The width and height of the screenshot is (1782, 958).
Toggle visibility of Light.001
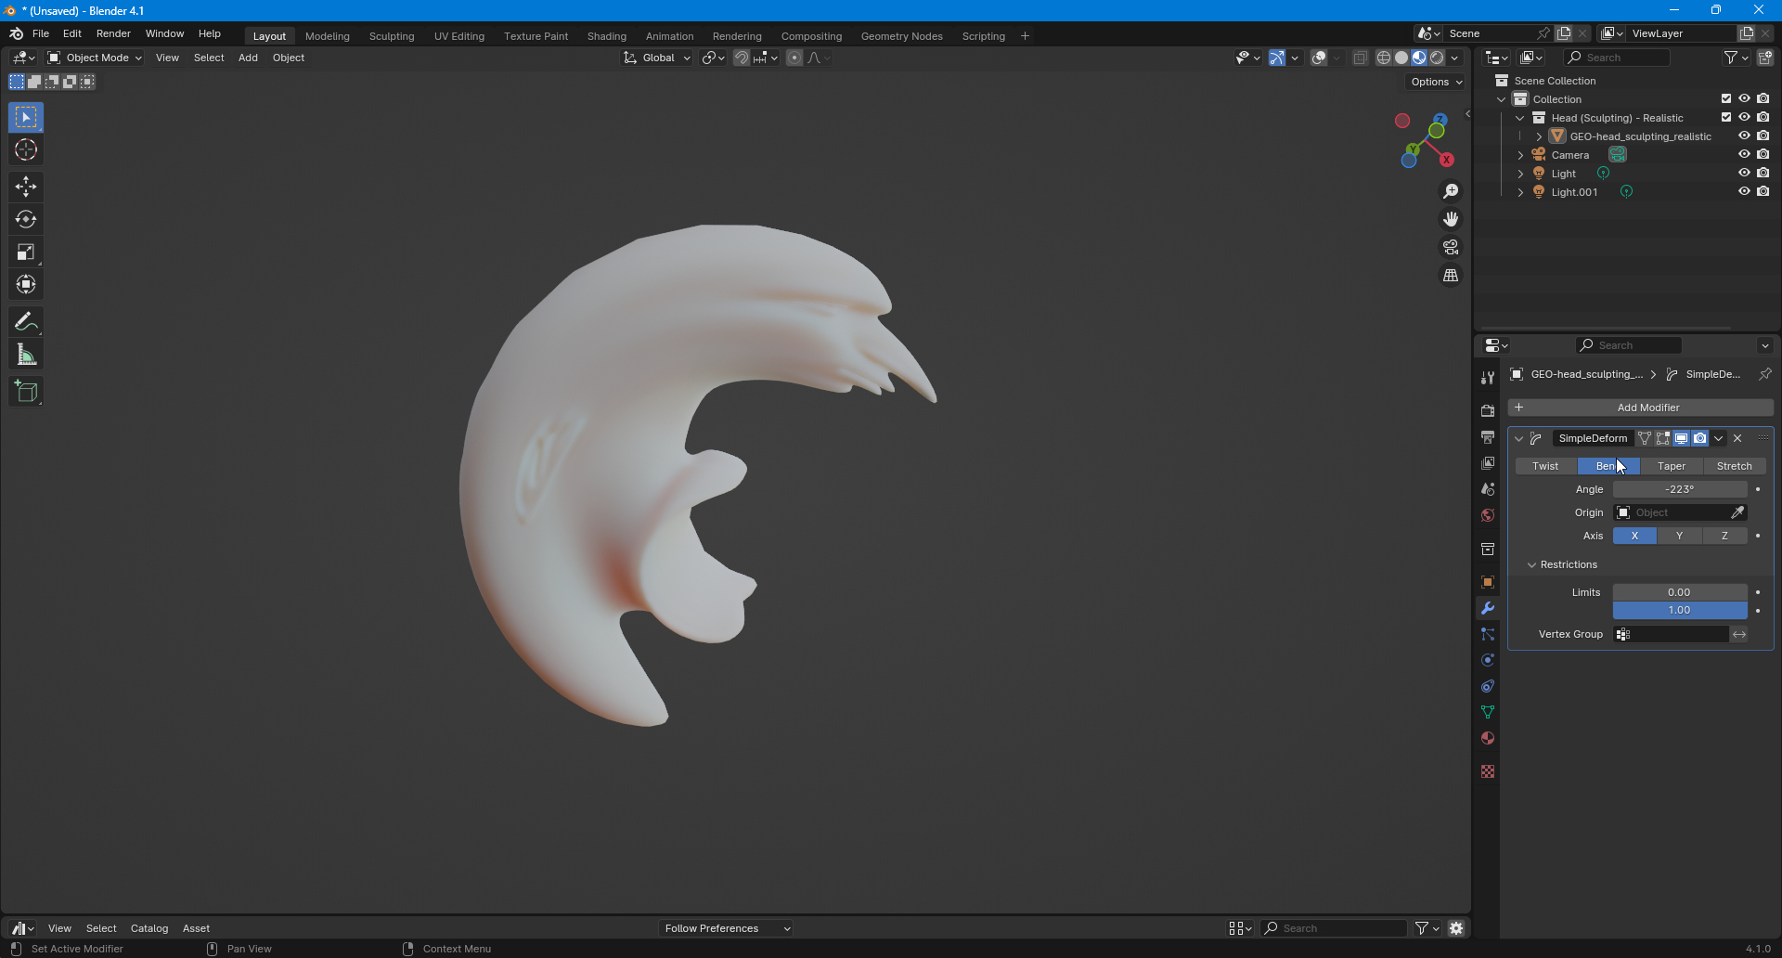[1744, 192]
